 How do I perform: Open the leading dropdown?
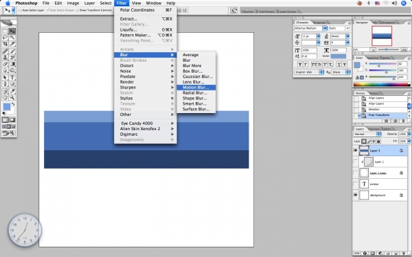347,36
